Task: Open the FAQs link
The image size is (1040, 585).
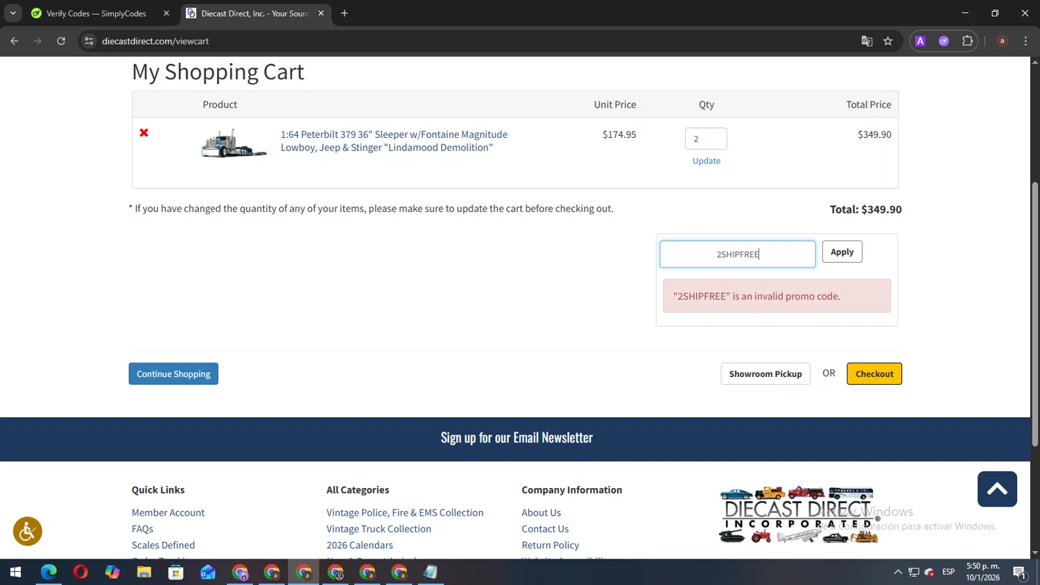Action: (x=143, y=529)
